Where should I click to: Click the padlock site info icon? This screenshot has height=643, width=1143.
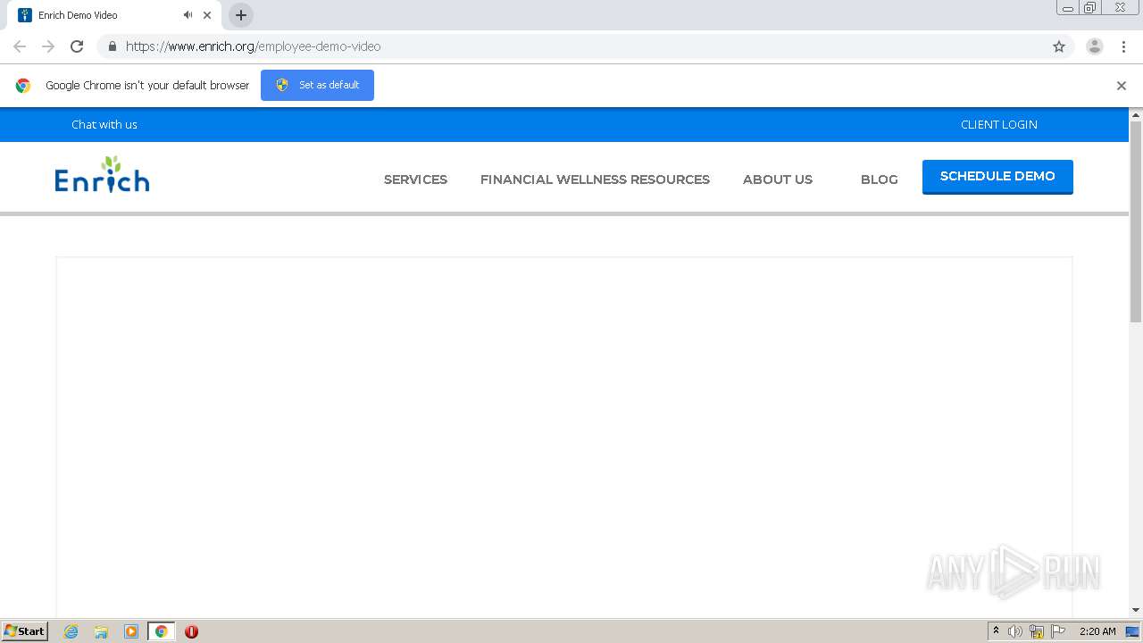click(112, 46)
